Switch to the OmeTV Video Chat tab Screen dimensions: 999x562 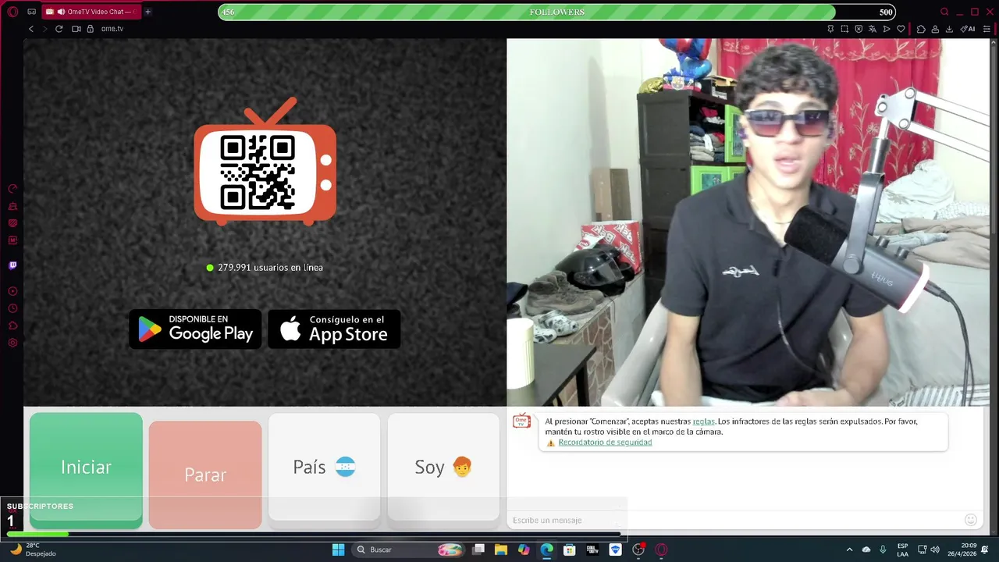tap(91, 12)
